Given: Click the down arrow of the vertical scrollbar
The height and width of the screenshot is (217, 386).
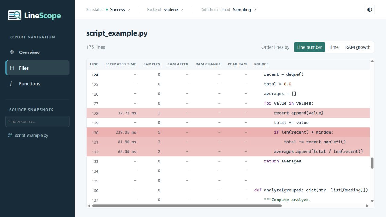Looking at the screenshot, I should click(372, 201).
